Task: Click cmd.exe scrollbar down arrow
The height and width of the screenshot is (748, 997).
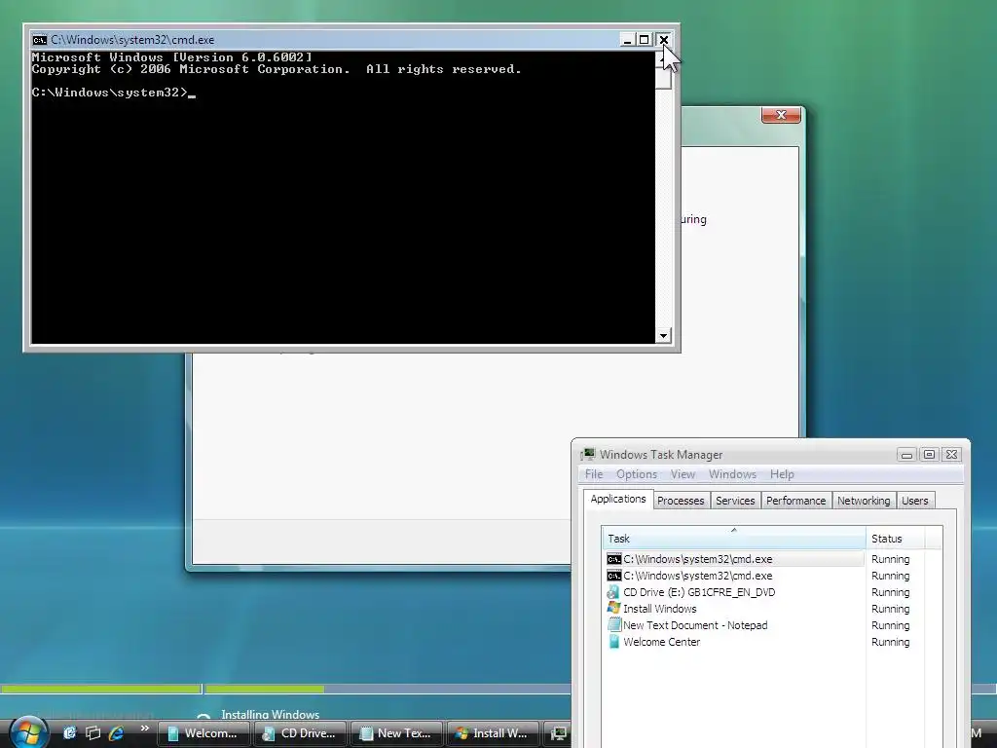Action: (x=663, y=336)
